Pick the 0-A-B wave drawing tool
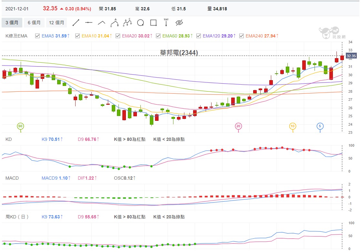The height and width of the screenshot is (252, 361). (x=114, y=23)
